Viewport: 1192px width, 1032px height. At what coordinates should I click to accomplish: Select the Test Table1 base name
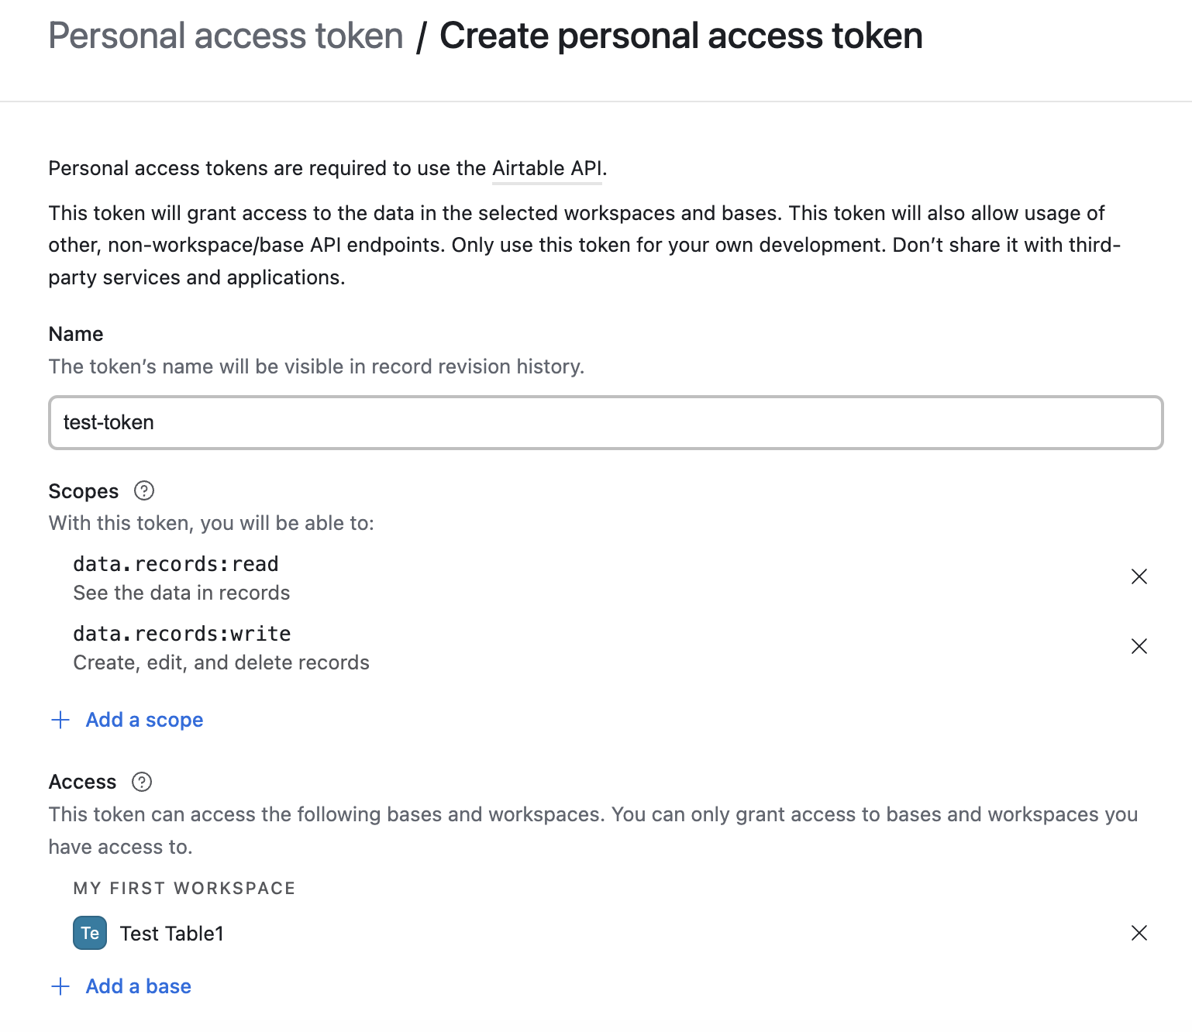pos(172,934)
